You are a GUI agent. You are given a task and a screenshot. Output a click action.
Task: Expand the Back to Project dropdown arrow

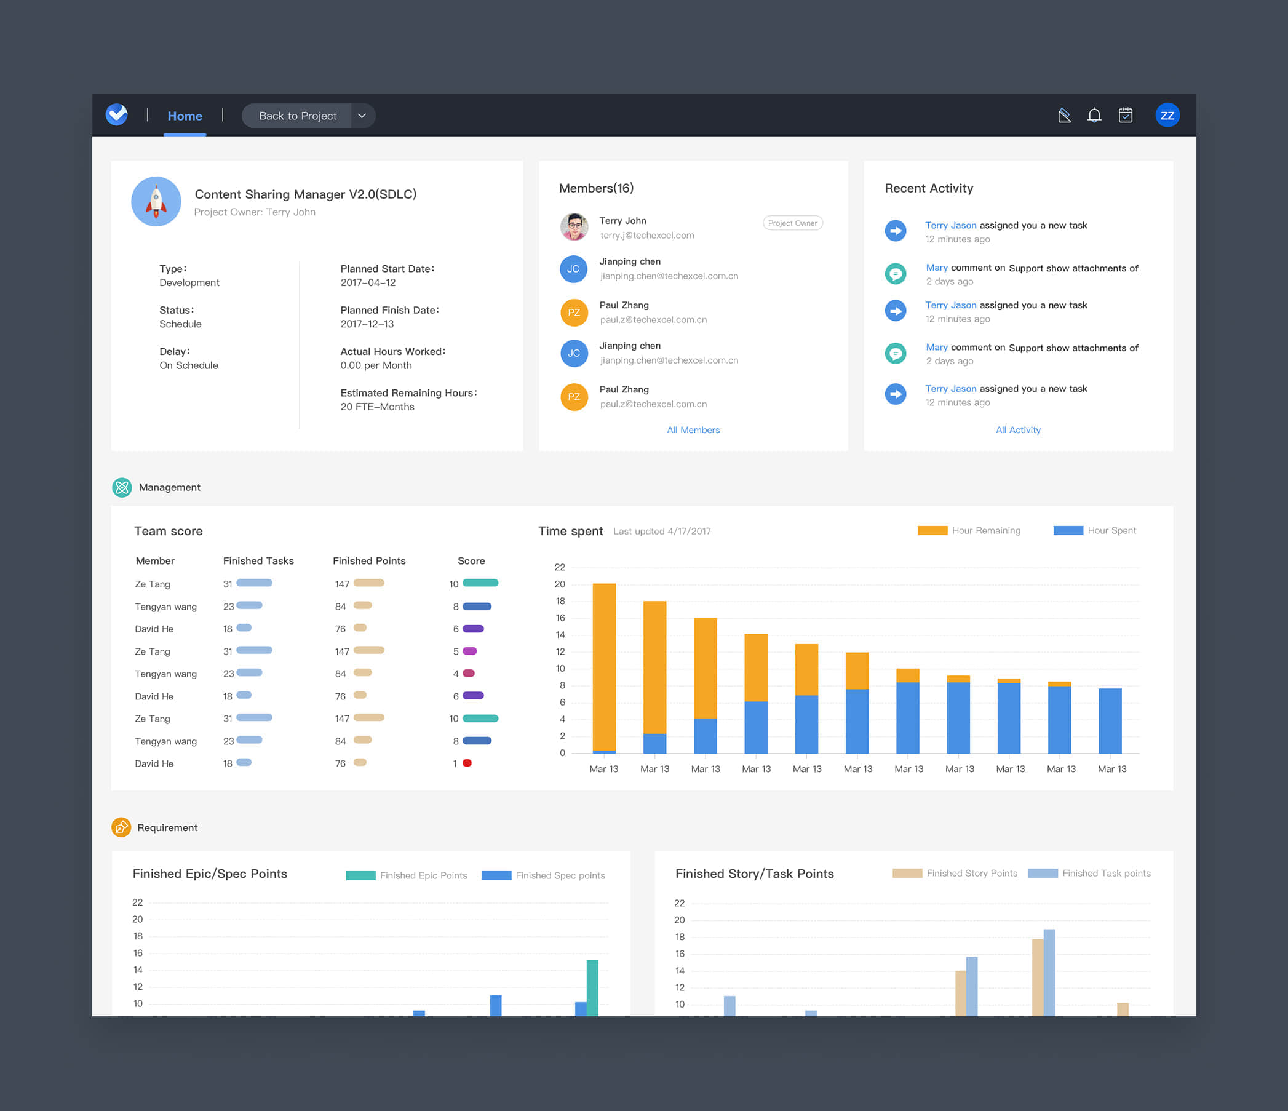(362, 116)
